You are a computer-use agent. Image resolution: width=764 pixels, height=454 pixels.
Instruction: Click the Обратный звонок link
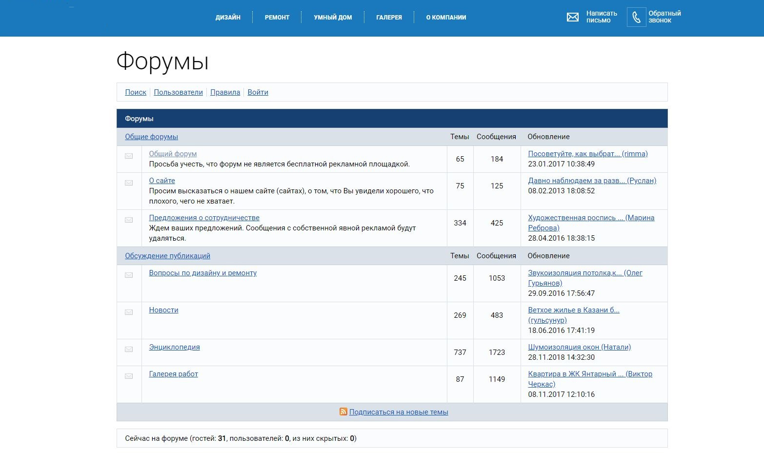(664, 17)
